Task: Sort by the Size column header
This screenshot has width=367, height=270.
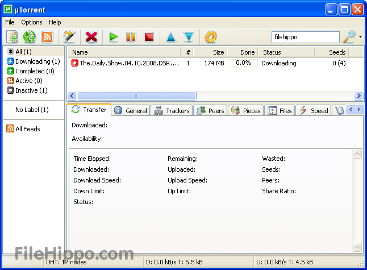Action: pyautogui.click(x=210, y=52)
